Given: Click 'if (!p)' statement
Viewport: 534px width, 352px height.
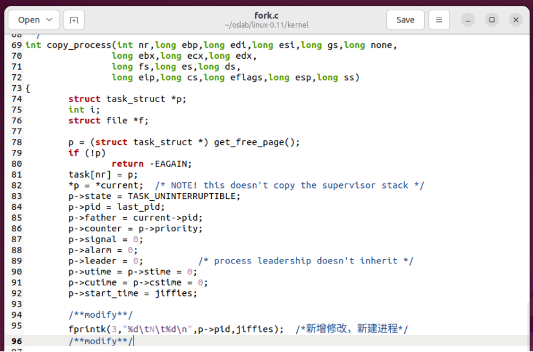Looking at the screenshot, I should click(x=87, y=153).
